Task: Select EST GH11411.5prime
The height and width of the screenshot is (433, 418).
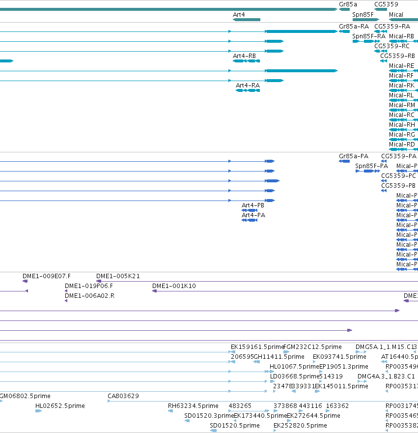Action: point(257,362)
